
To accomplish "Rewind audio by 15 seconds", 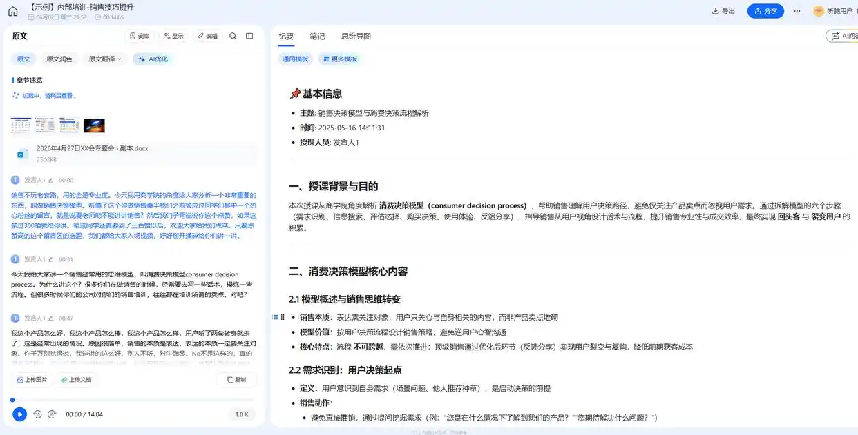I will pos(38,414).
